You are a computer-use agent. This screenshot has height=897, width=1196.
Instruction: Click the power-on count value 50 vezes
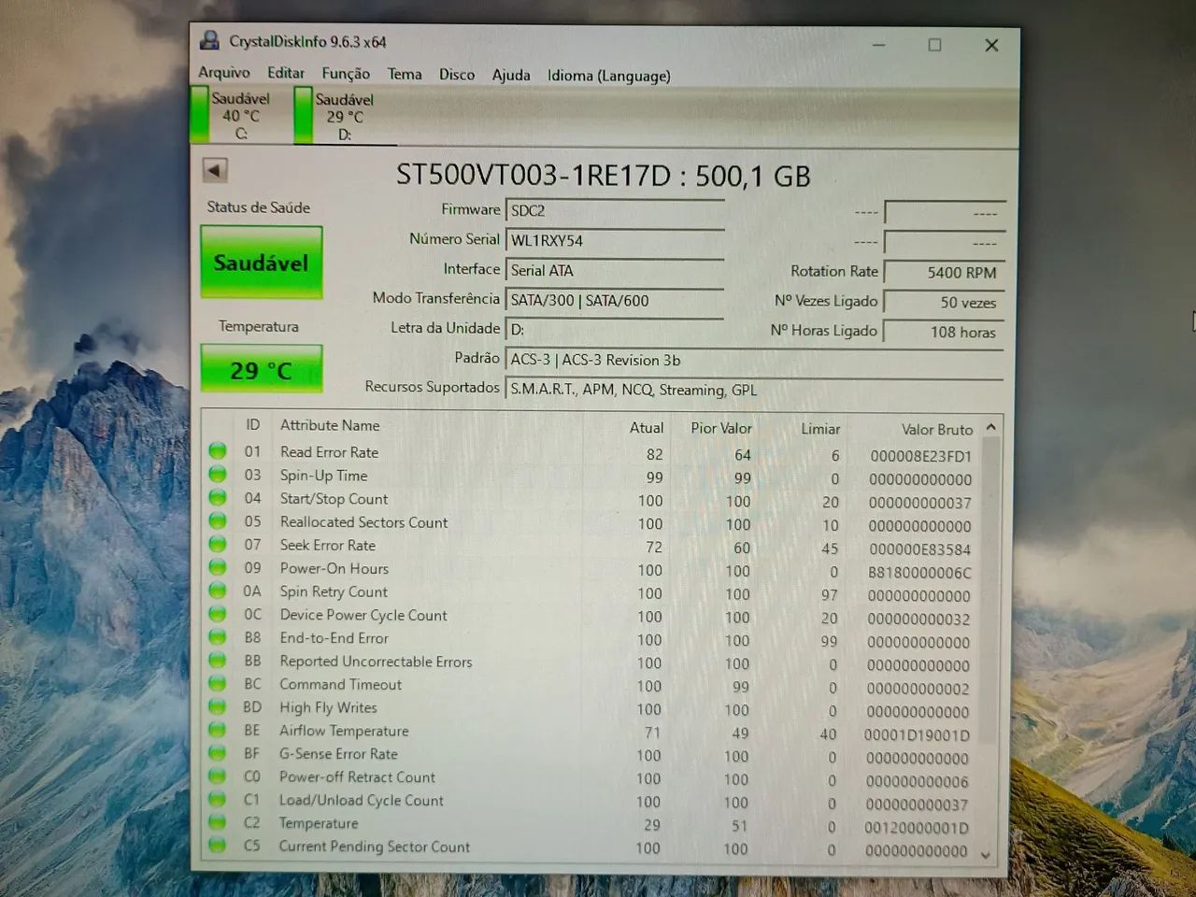[944, 303]
